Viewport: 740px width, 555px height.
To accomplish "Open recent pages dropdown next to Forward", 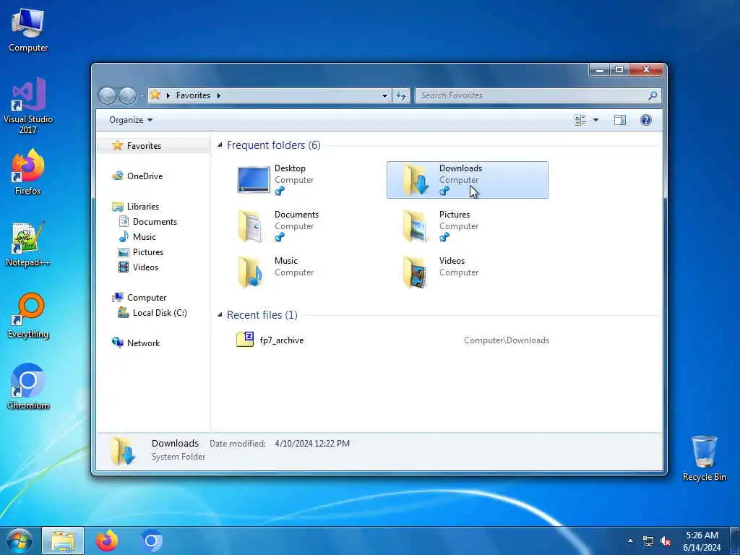I will click(x=141, y=96).
